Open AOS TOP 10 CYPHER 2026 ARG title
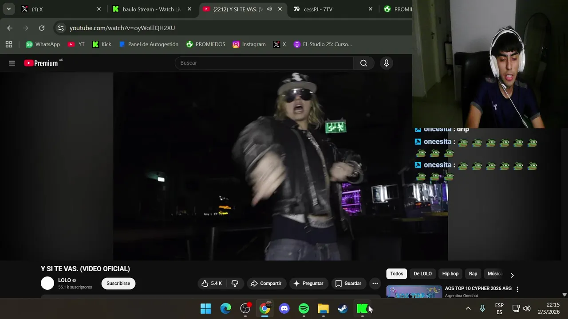Image resolution: width=568 pixels, height=319 pixels. point(478,288)
